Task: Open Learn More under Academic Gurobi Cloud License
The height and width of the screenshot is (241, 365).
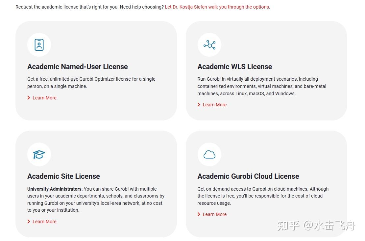Action: point(212,214)
